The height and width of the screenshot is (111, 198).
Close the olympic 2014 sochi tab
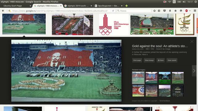point(91,6)
